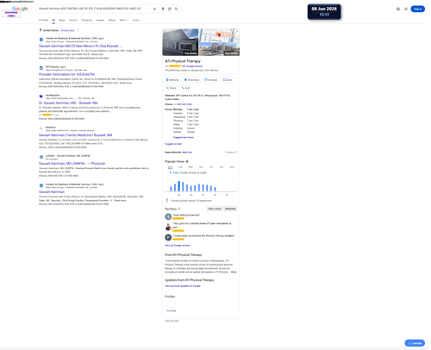
Task: Submit search with the magnifying glass icon
Action: [x=176, y=9]
